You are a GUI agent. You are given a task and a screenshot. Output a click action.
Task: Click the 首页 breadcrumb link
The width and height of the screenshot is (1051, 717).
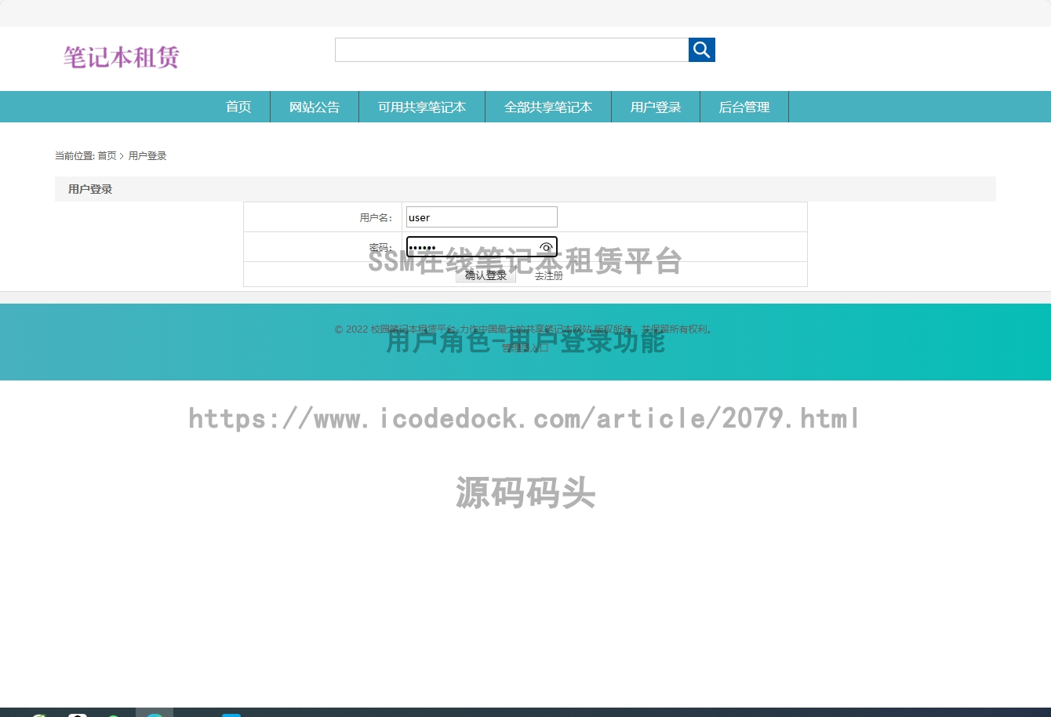pyautogui.click(x=107, y=156)
